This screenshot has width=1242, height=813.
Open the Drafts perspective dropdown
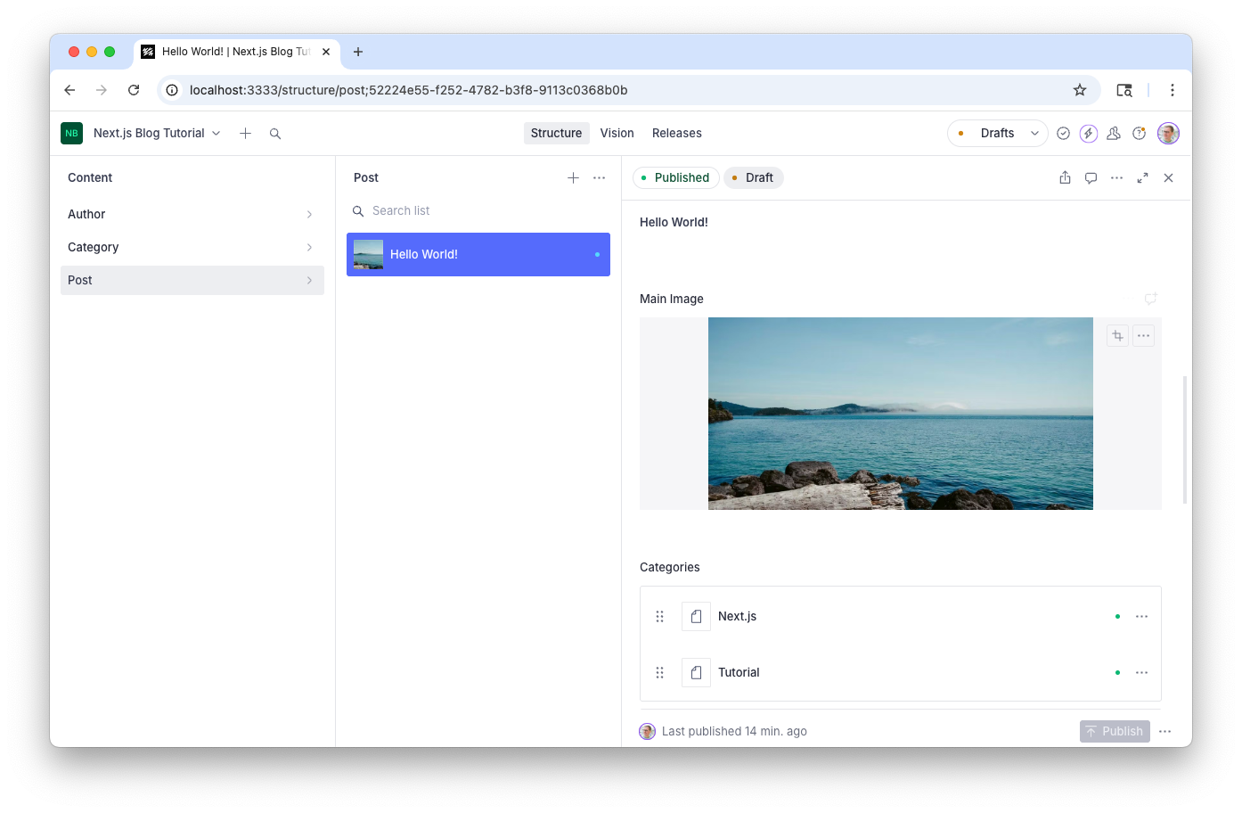coord(997,133)
